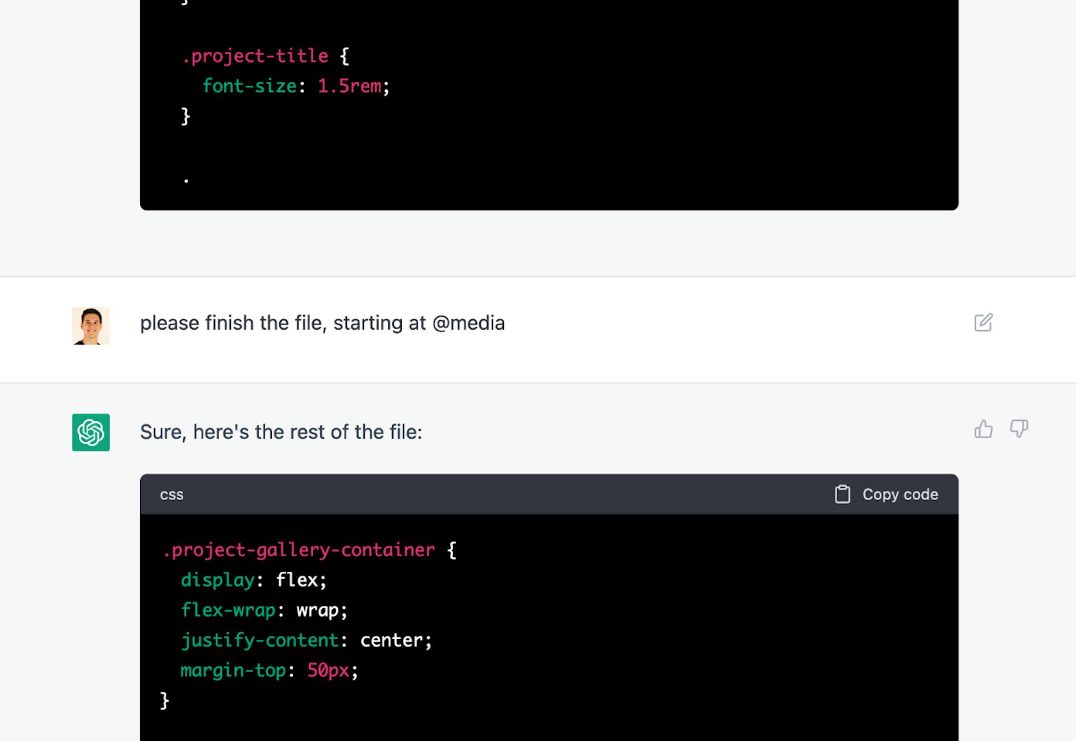The width and height of the screenshot is (1076, 741).
Task: Click the text 'Sure, here's the rest of the file'
Action: (x=281, y=432)
